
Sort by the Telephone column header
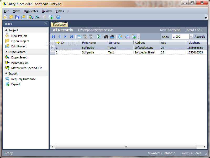(x=196, y=43)
